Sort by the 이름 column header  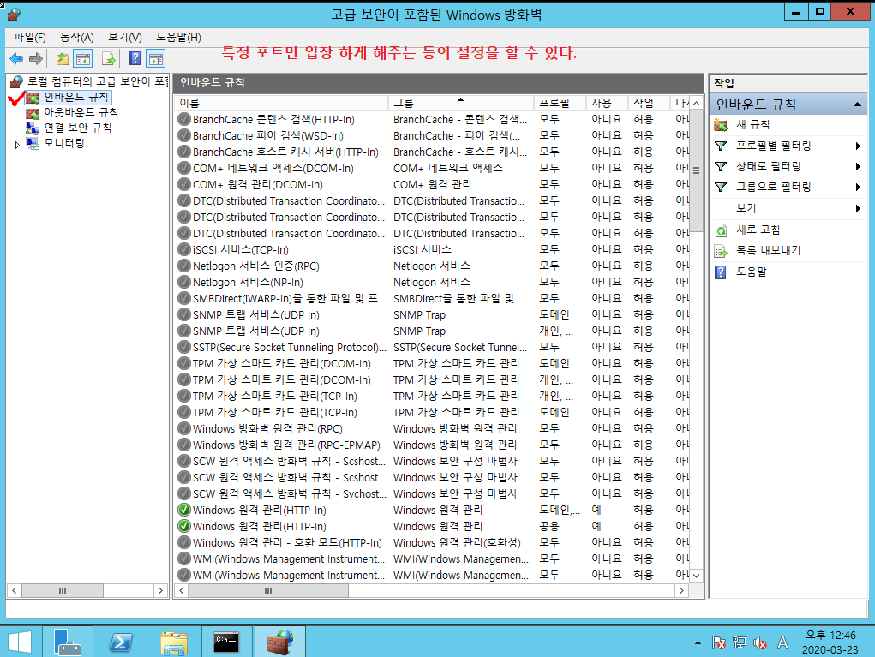(281, 103)
